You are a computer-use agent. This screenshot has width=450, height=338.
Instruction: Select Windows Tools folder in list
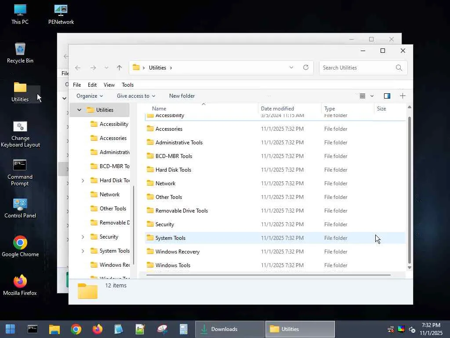275,265
